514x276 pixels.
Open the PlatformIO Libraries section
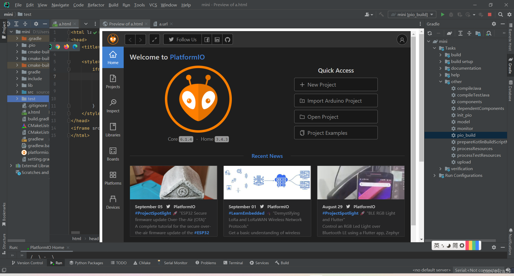click(113, 130)
